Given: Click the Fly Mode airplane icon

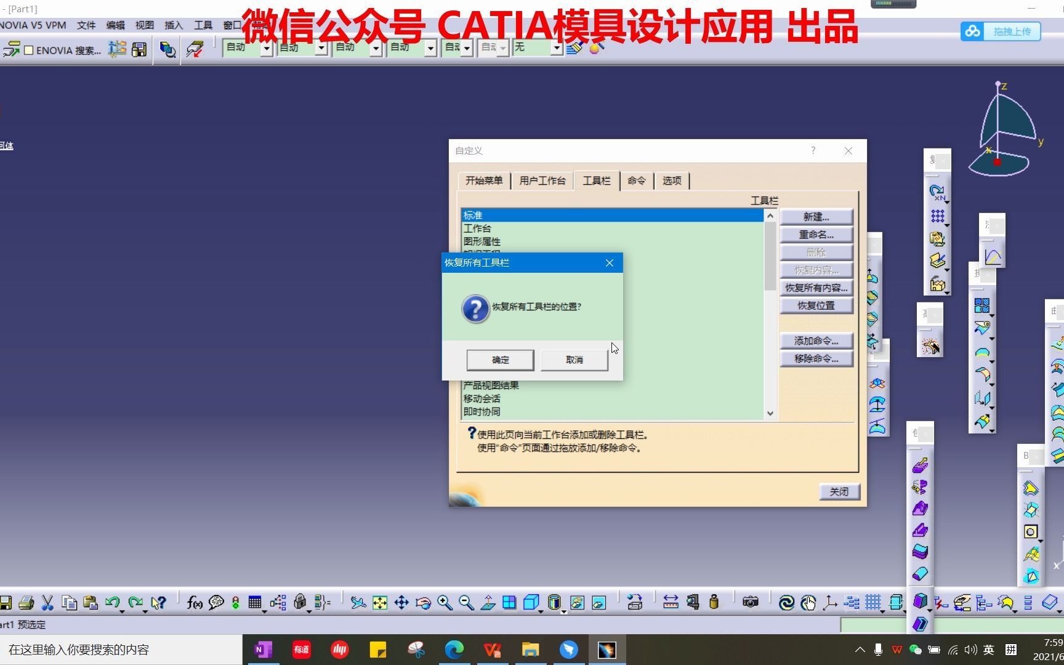Looking at the screenshot, I should point(358,603).
